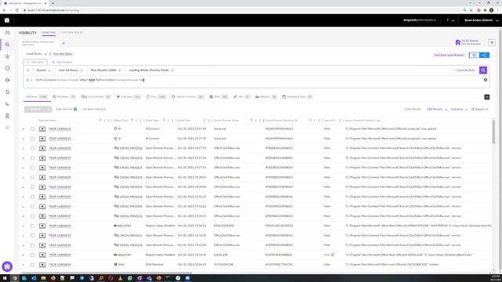
Task: Click the Try S1 Hunter extension icon
Action: (458, 42)
